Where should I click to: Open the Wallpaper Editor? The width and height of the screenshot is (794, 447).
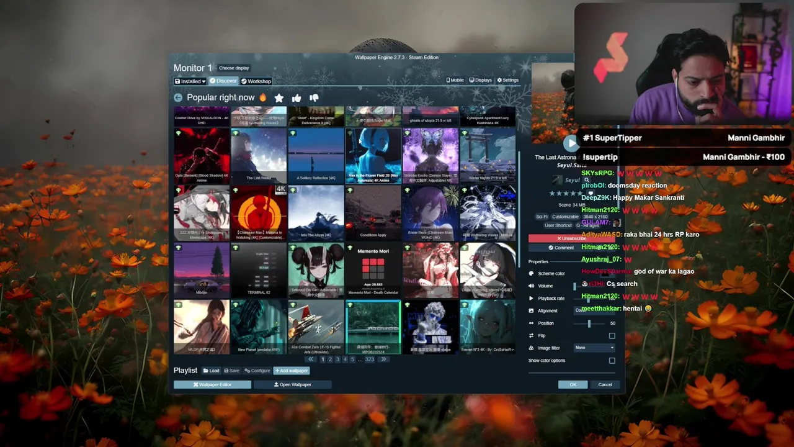212,385
